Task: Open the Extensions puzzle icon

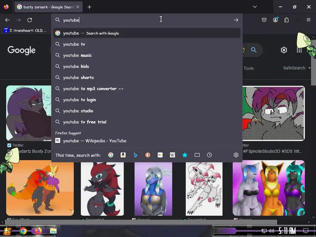Action: [286, 20]
